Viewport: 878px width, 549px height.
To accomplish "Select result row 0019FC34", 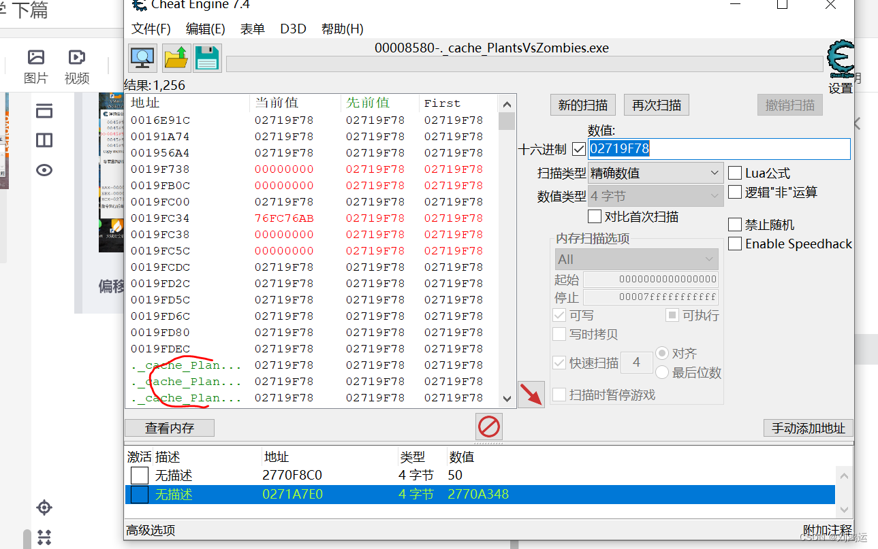I will tap(312, 218).
